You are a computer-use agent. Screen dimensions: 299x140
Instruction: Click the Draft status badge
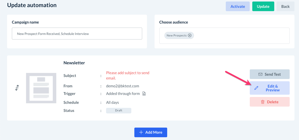click(x=119, y=111)
